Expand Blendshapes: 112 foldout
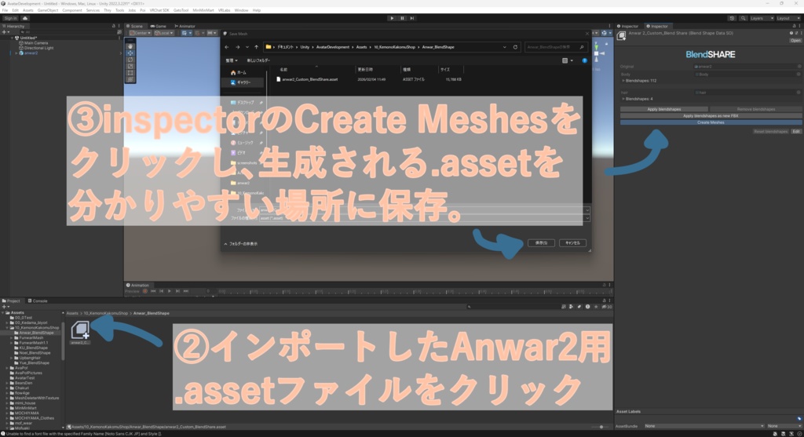The width and height of the screenshot is (804, 437). pyautogui.click(x=623, y=81)
